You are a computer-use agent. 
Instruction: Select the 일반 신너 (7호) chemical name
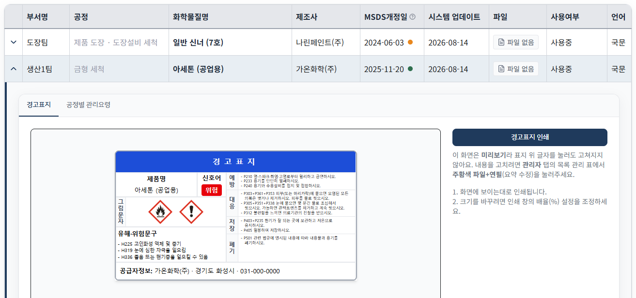click(198, 43)
